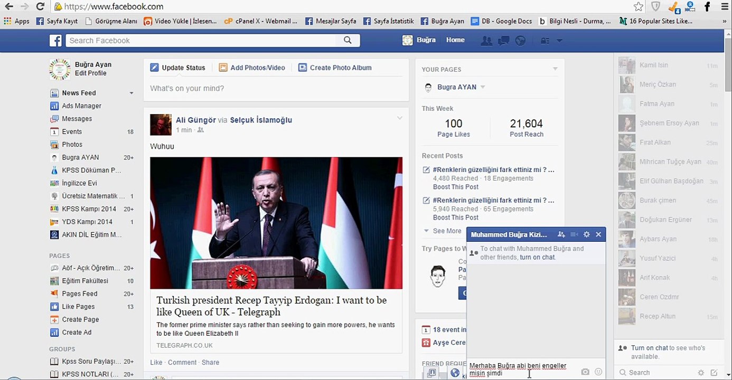Click the What's on your mind field
Image resolution: width=732 pixels, height=380 pixels.
pyautogui.click(x=276, y=89)
